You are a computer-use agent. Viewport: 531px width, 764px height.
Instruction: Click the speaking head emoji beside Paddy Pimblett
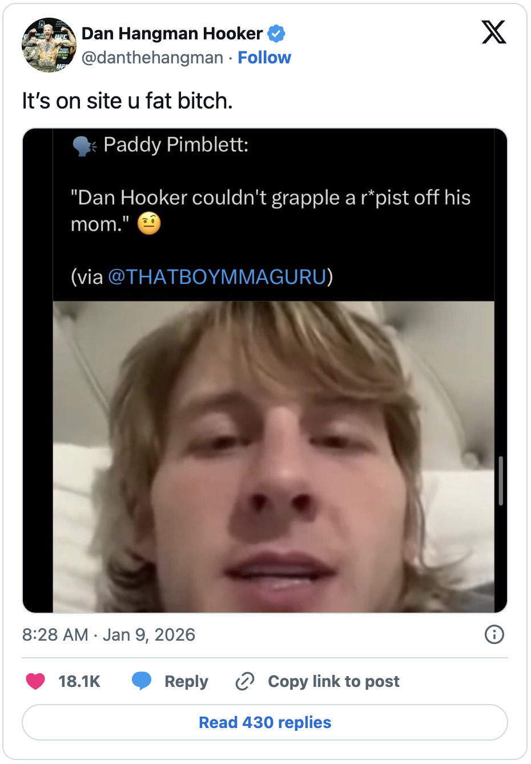[85, 146]
